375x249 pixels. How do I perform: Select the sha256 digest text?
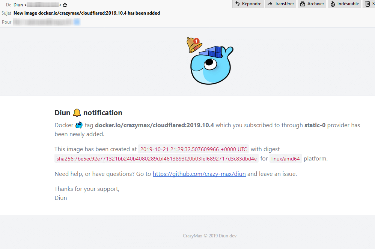tap(157, 158)
